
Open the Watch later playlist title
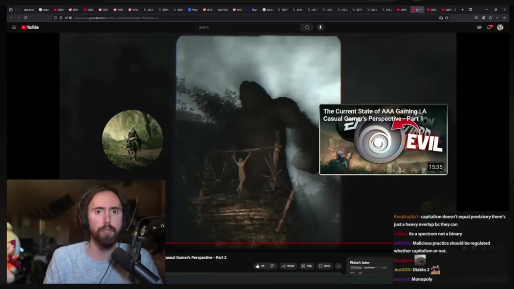359,263
